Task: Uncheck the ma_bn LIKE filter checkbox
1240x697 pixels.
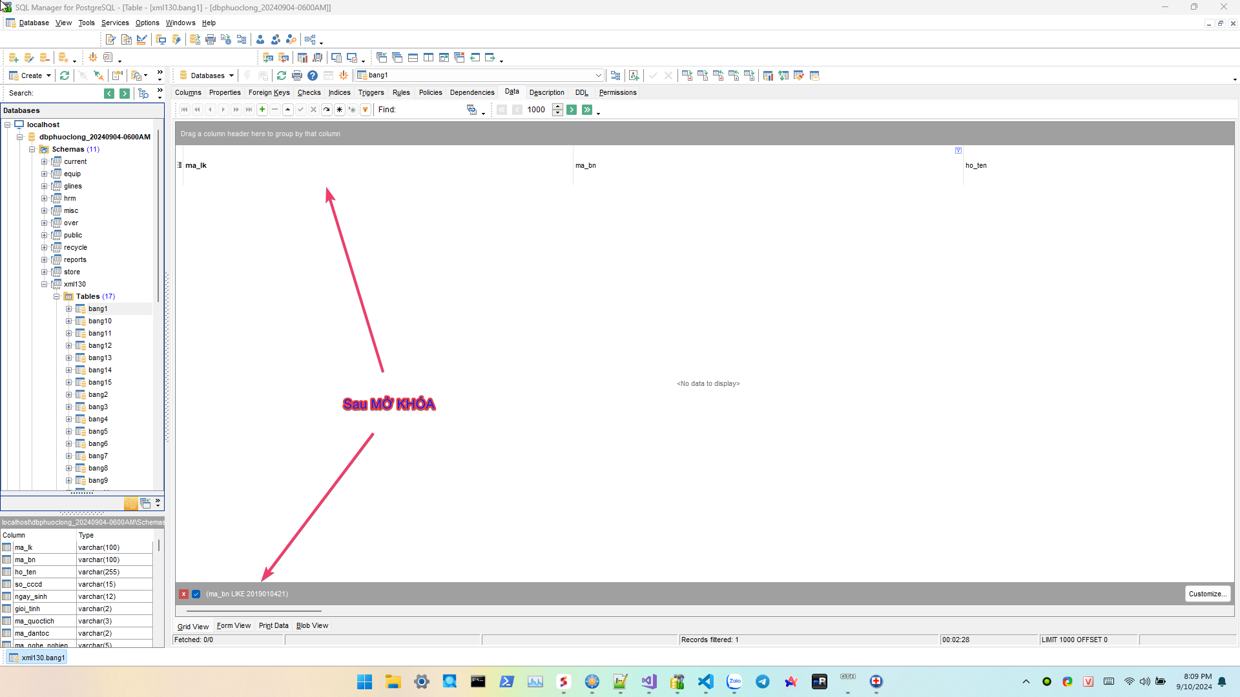Action: [x=196, y=594]
